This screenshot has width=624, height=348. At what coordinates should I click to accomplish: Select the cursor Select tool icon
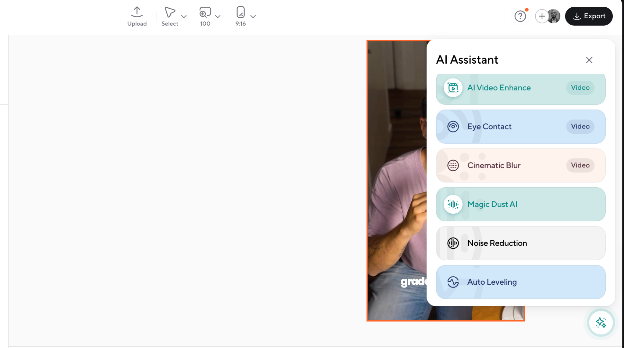[x=170, y=12]
